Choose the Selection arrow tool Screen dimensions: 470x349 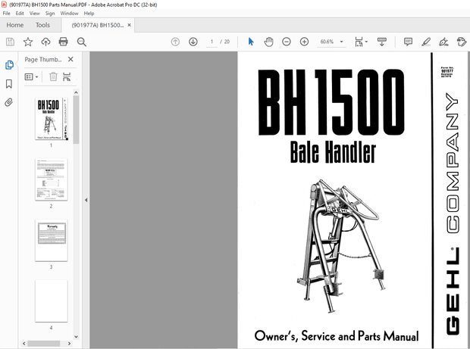(251, 42)
